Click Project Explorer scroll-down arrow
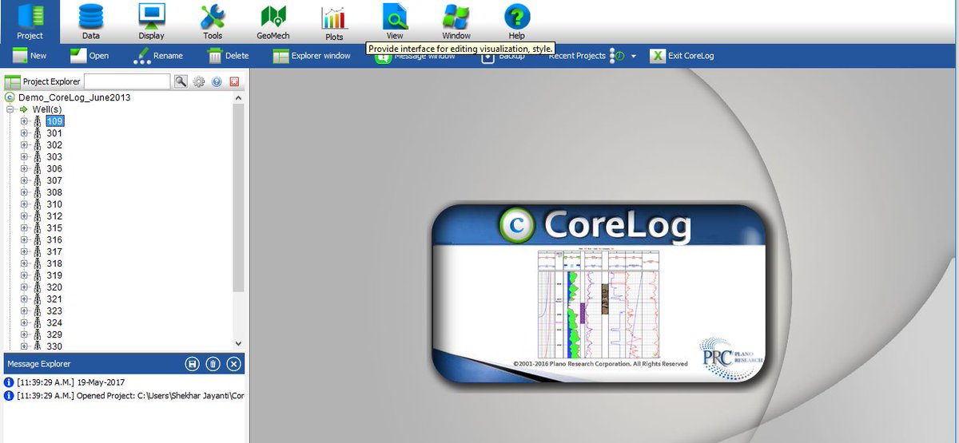Viewport: 959px width, 443px height. [x=238, y=342]
